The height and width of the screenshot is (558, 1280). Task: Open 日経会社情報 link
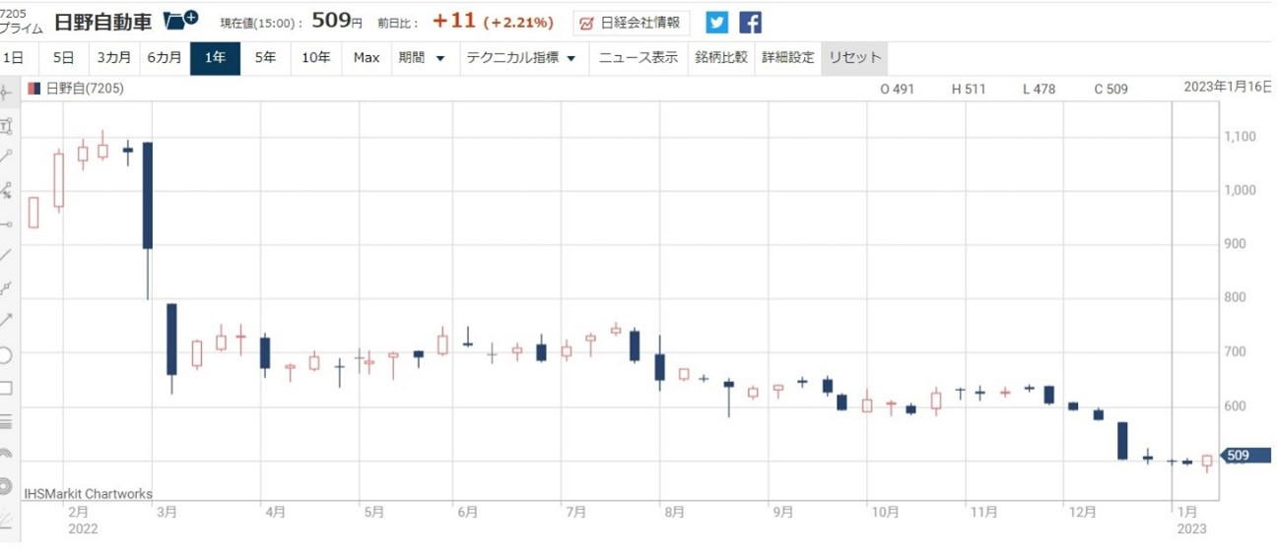pos(632,23)
